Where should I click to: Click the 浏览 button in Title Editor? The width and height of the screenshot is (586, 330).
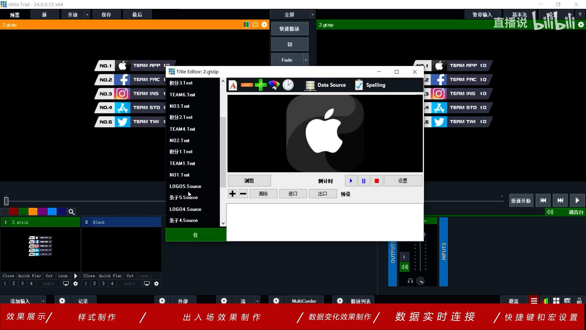pyautogui.click(x=249, y=181)
